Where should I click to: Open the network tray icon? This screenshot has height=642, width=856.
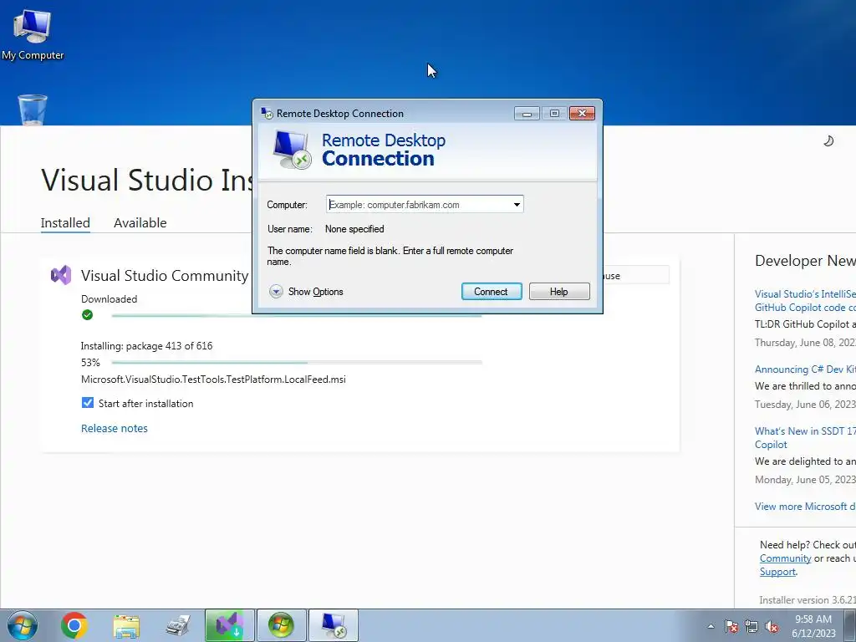coord(752,626)
